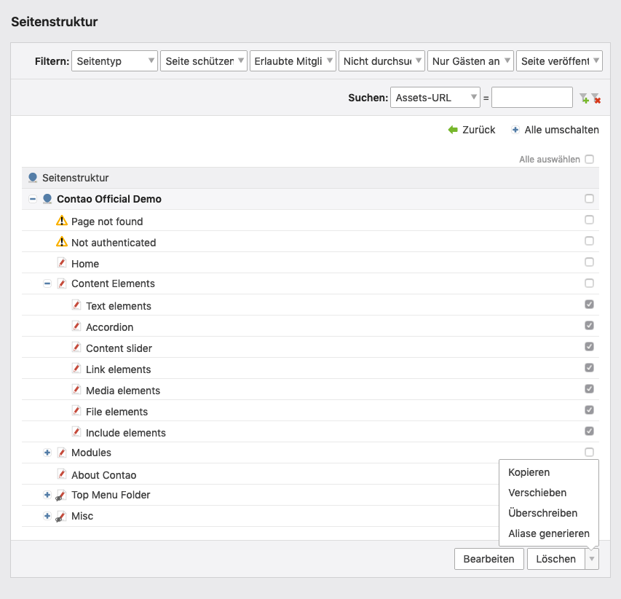The height and width of the screenshot is (599, 621).
Task: Focus the search value input field
Action: 532,98
